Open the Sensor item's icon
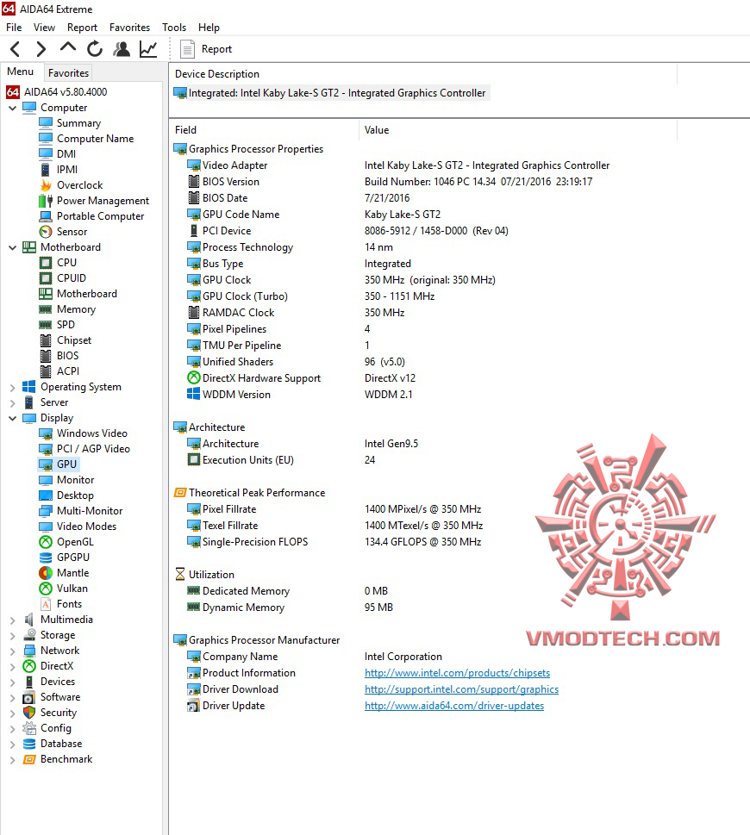Screen dimensions: 750x835 pyautogui.click(x=46, y=232)
